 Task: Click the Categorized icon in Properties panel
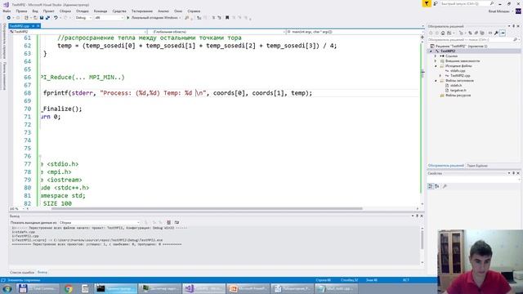coord(431,186)
